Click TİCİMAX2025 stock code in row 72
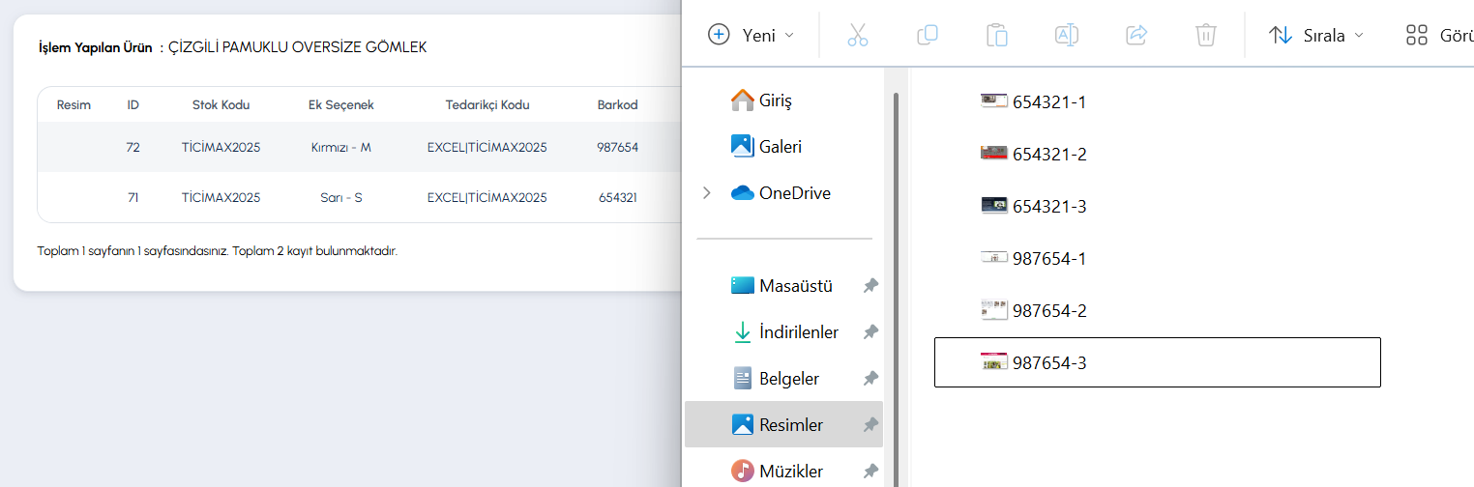The image size is (1474, 487). click(x=221, y=148)
